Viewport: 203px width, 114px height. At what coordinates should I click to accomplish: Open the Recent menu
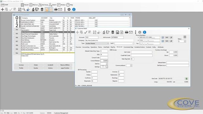[x=25, y=5]
